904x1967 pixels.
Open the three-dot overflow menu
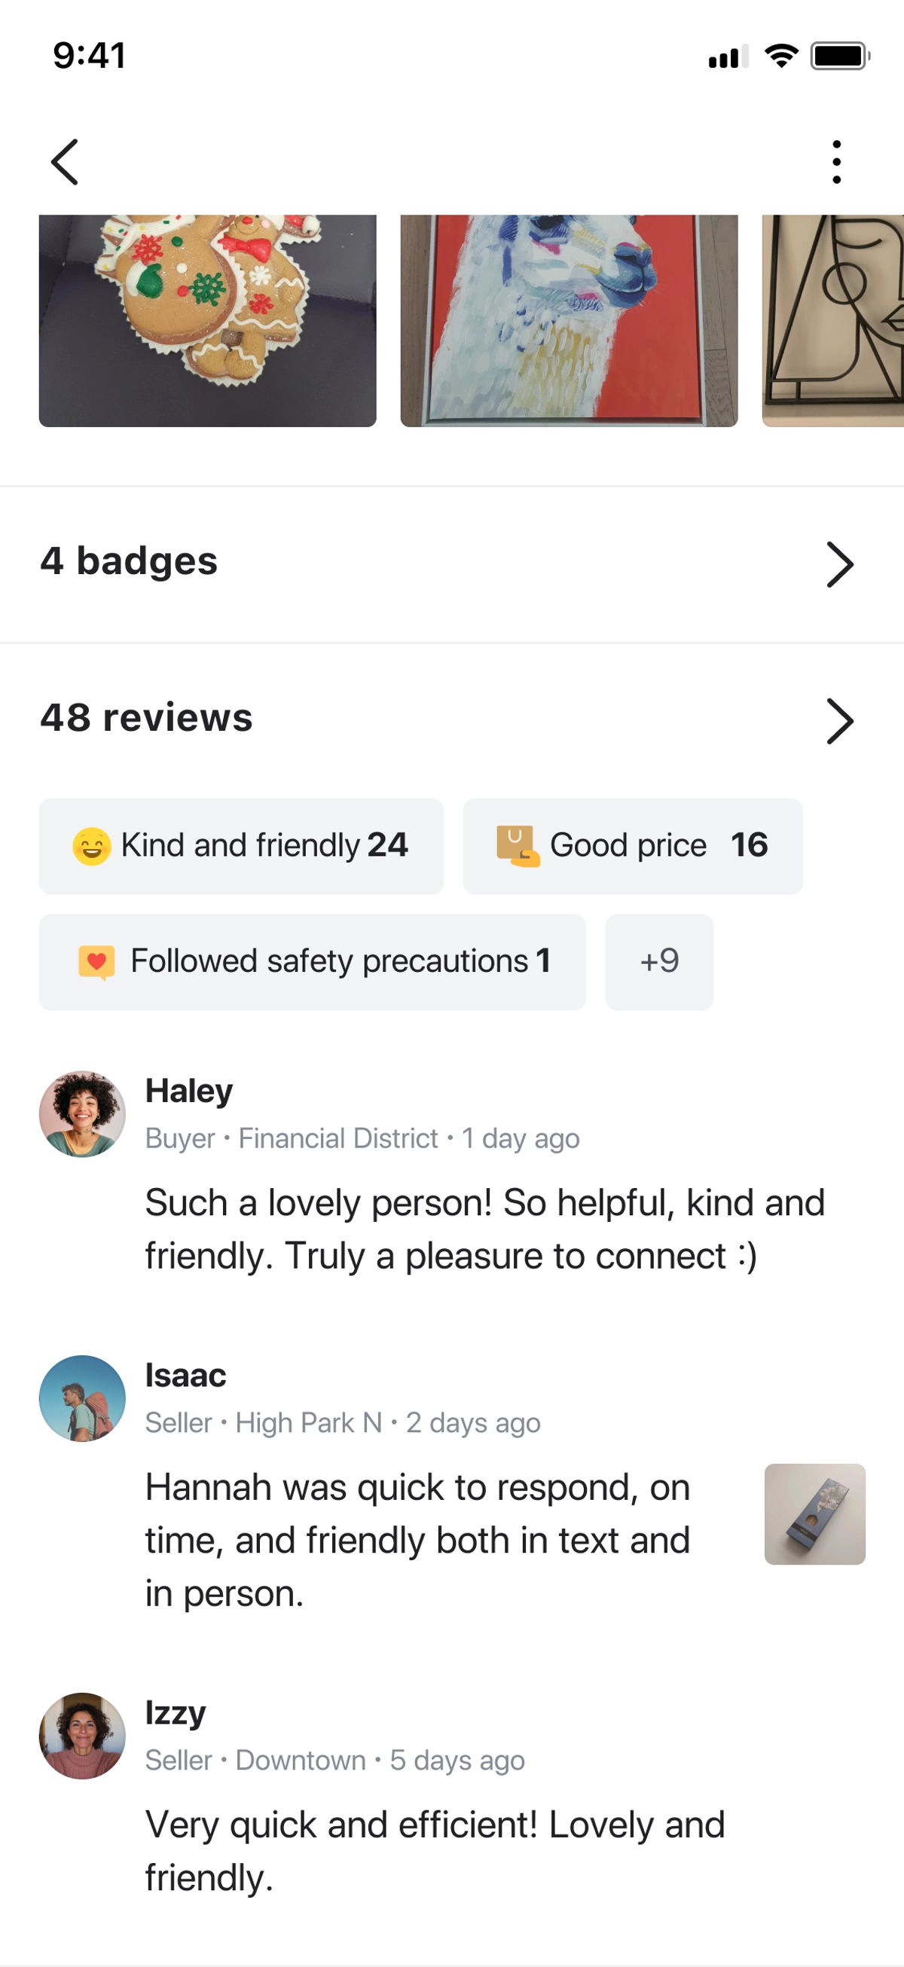pyautogui.click(x=838, y=161)
